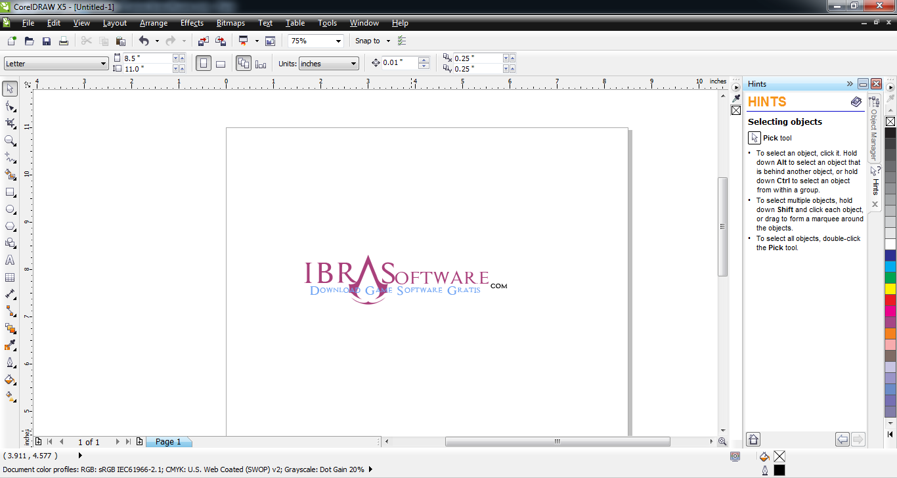
Task: Select the Polygon tool
Action: [x=10, y=226]
